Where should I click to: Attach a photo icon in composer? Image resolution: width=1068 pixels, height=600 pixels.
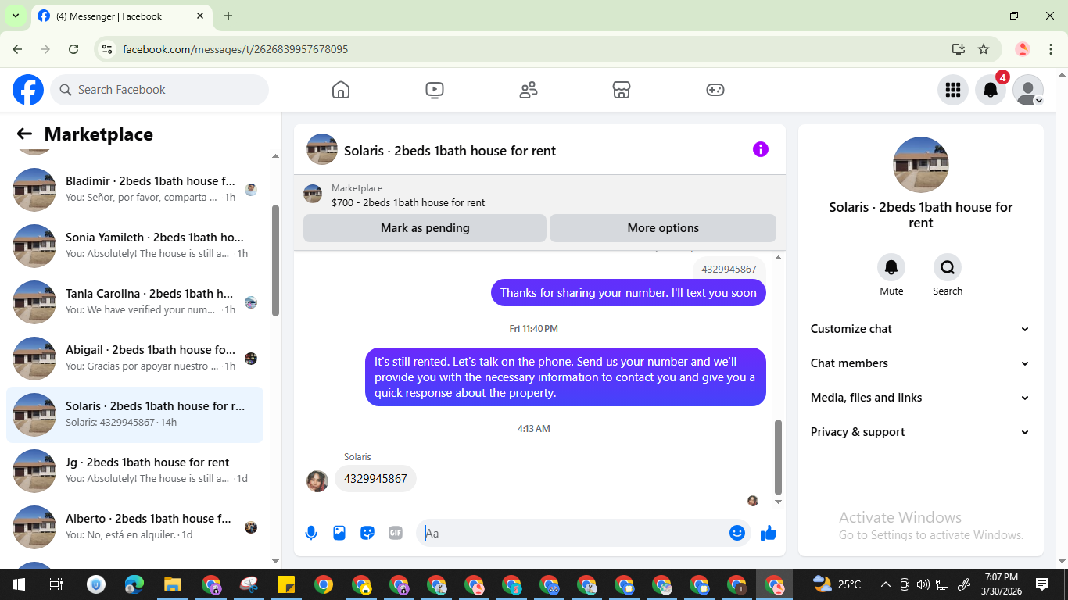point(339,533)
